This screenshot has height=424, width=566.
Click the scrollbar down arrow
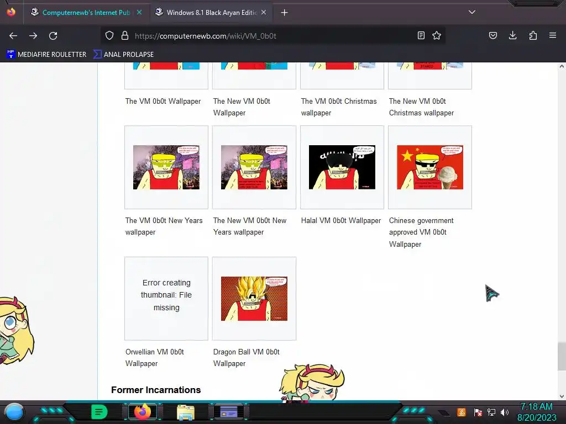[562, 396]
